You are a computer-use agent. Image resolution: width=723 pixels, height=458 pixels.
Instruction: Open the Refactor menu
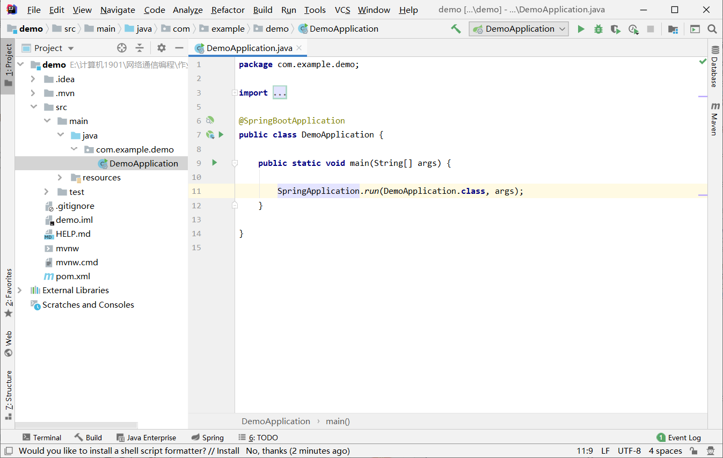(x=228, y=10)
